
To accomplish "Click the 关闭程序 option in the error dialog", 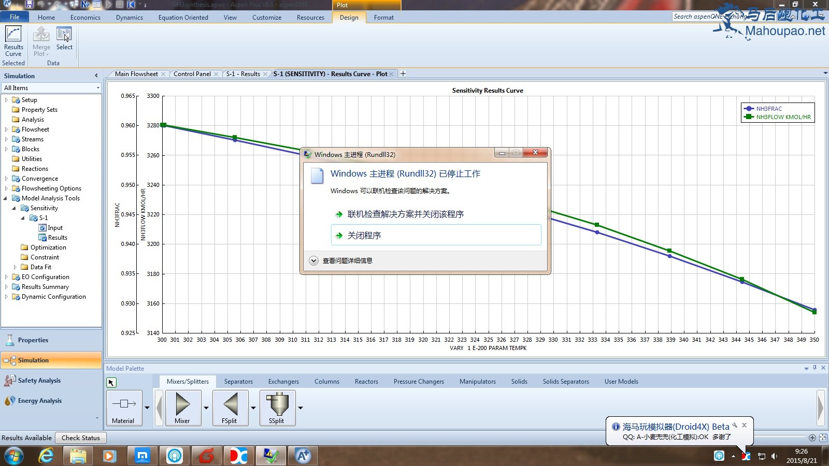I will (x=436, y=235).
